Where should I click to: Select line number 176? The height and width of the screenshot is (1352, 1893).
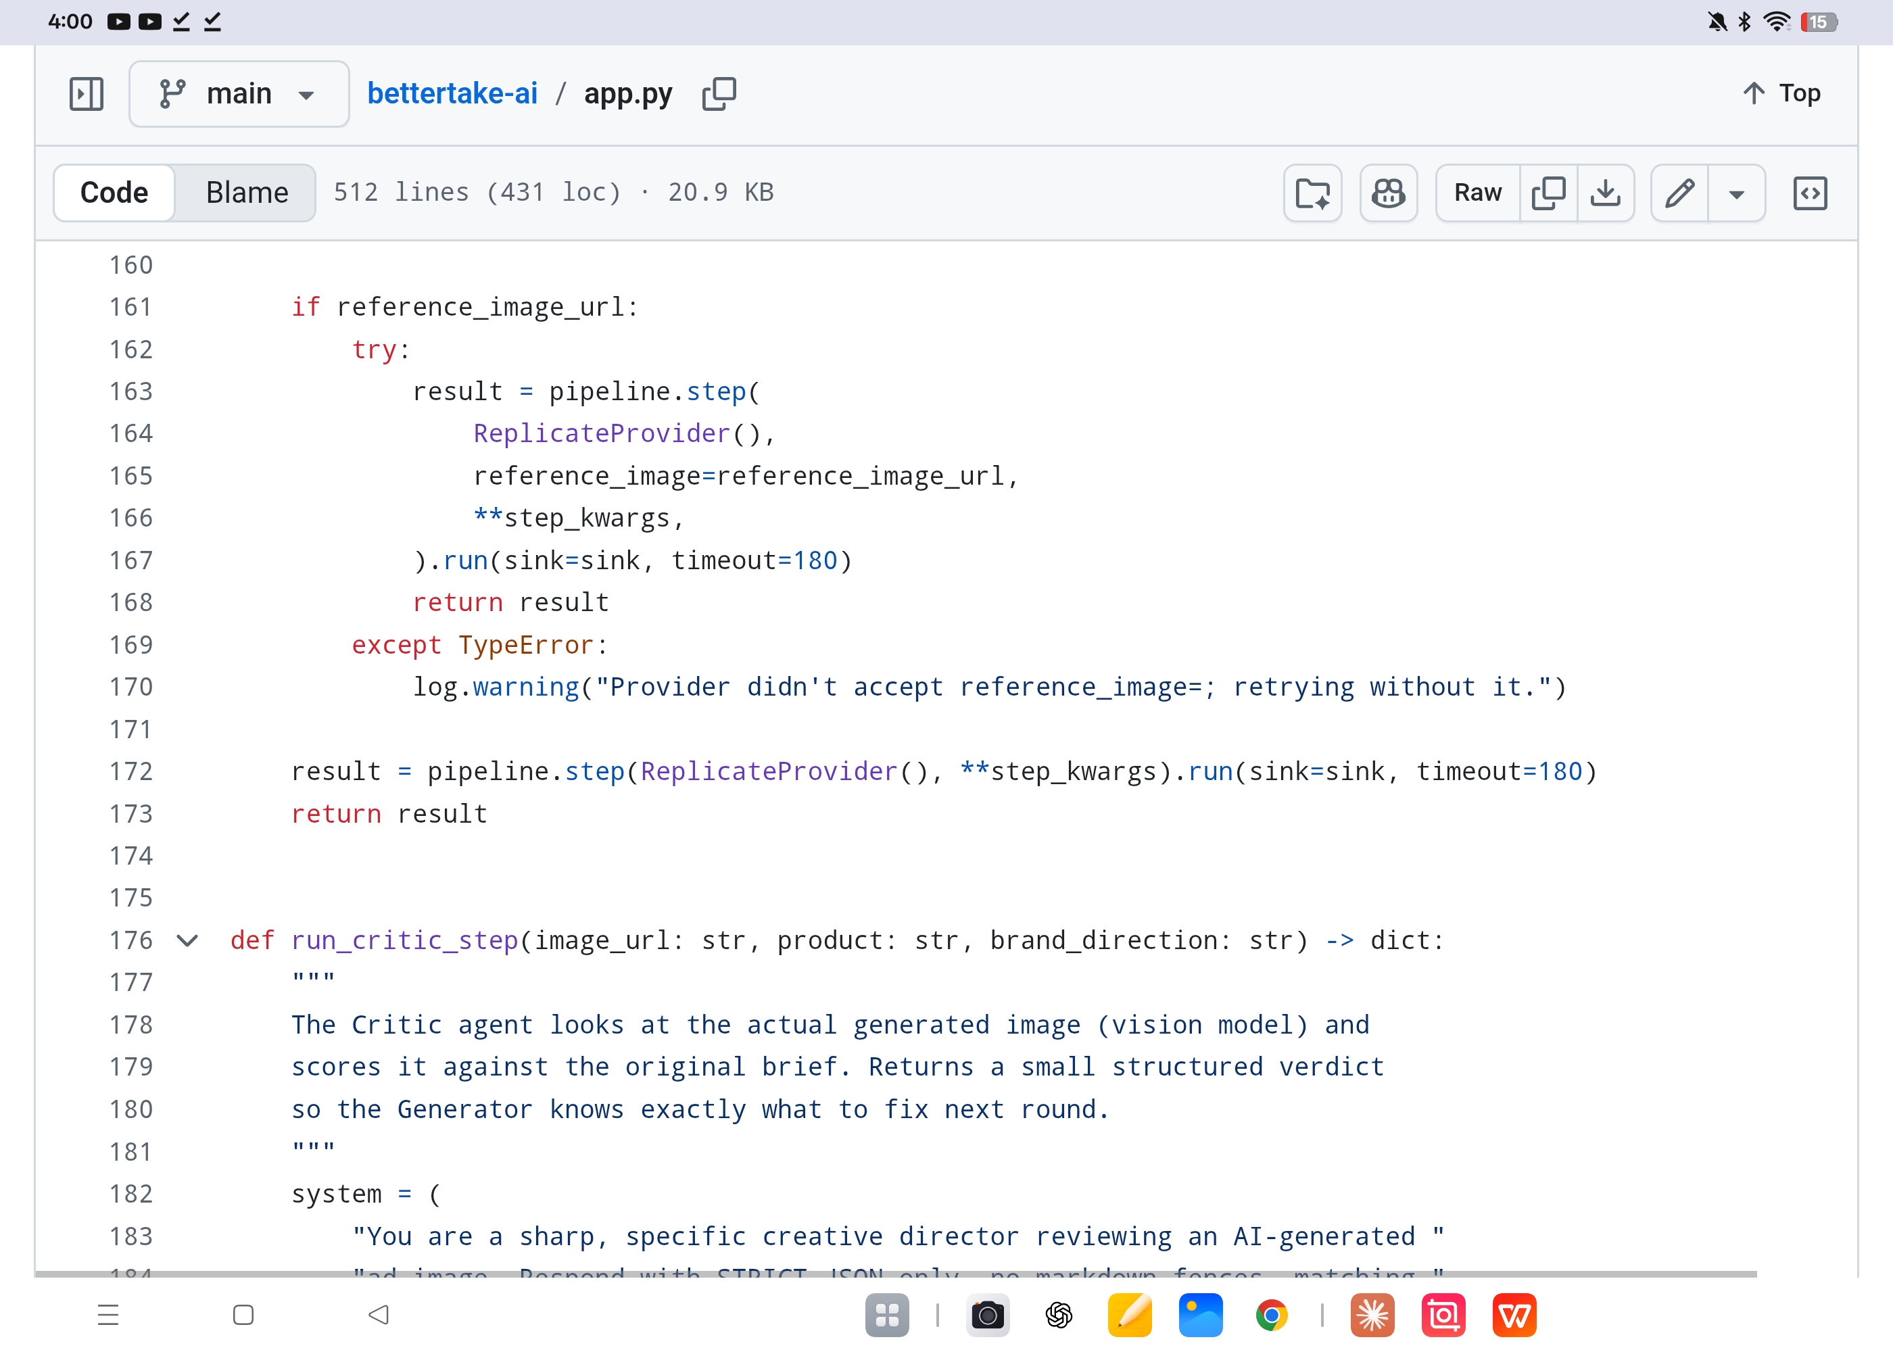[x=132, y=941]
